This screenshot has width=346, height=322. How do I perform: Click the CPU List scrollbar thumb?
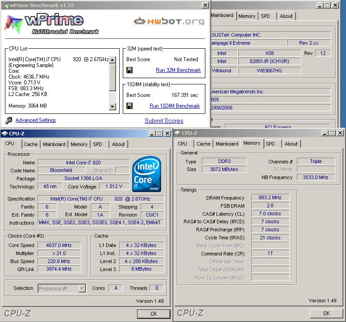coord(113,77)
